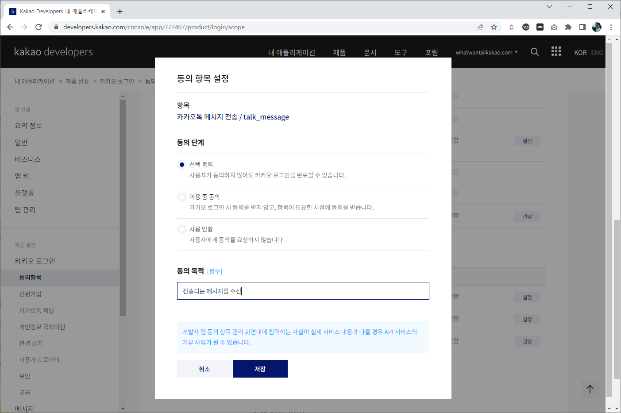Open 카카오 로그인 in sidebar

pos(35,261)
